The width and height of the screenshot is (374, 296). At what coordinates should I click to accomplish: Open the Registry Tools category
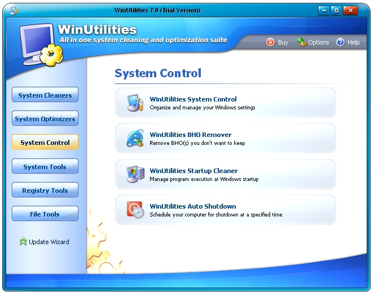(45, 190)
